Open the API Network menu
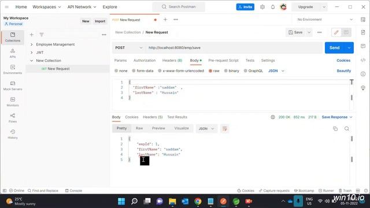370x208 pixels. 82,7
